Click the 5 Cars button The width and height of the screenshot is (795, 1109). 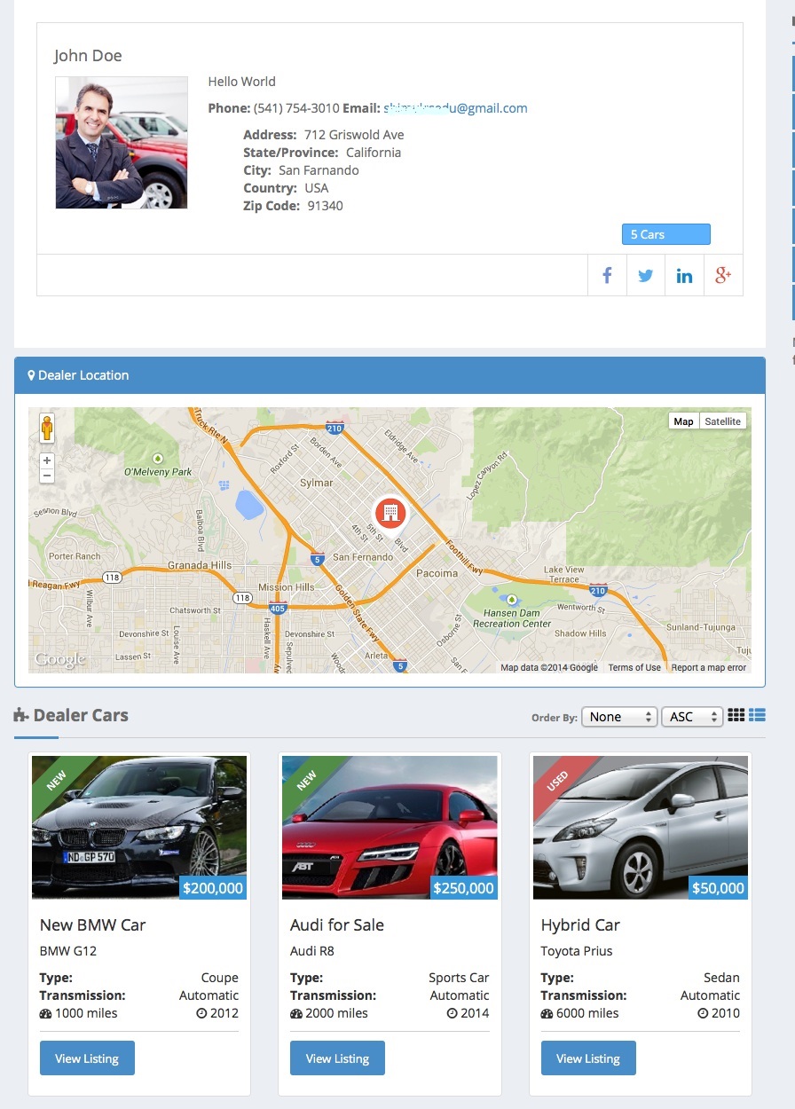click(x=666, y=234)
